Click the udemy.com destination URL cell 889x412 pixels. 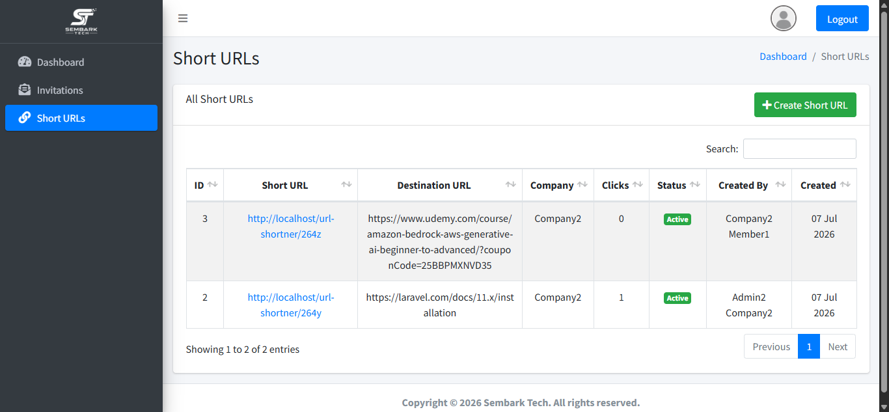(440, 242)
